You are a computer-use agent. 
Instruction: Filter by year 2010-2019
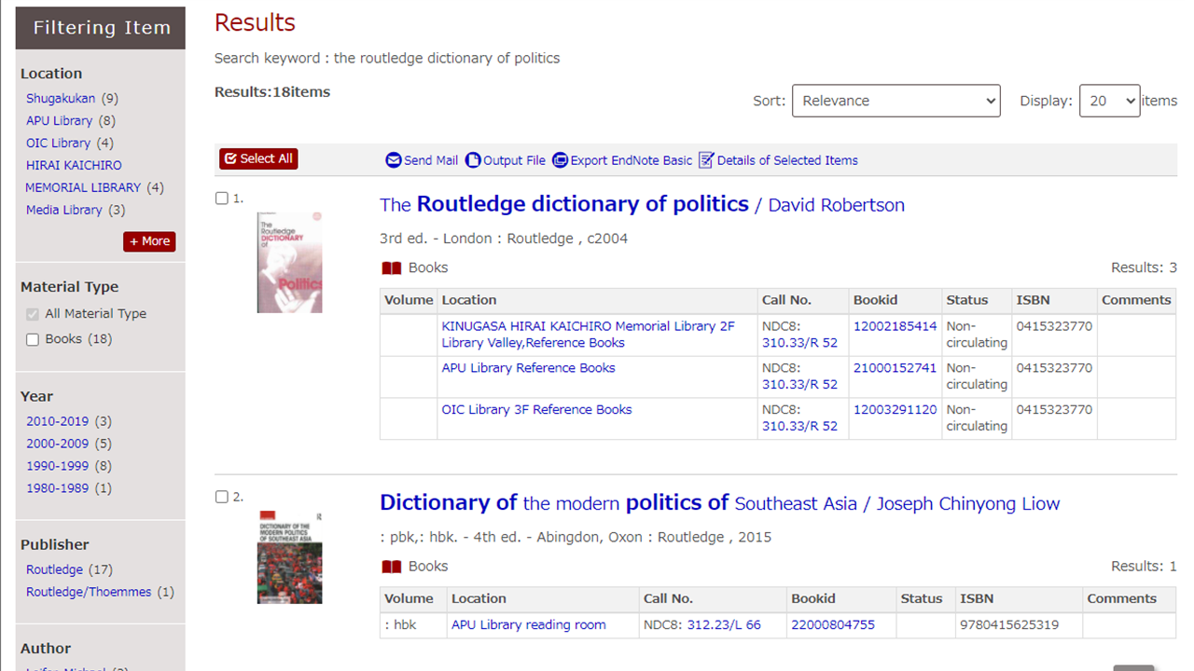57,421
